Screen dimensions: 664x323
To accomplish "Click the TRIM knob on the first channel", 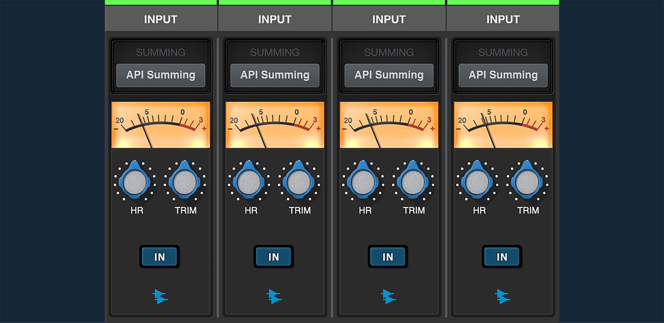I will click(x=184, y=182).
